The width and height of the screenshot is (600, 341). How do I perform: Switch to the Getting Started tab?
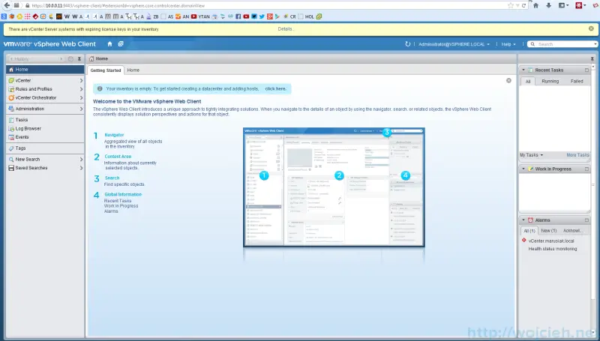pos(106,70)
